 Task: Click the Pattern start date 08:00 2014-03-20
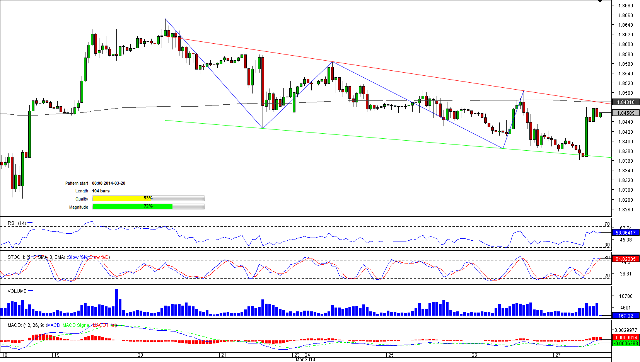pyautogui.click(x=109, y=184)
